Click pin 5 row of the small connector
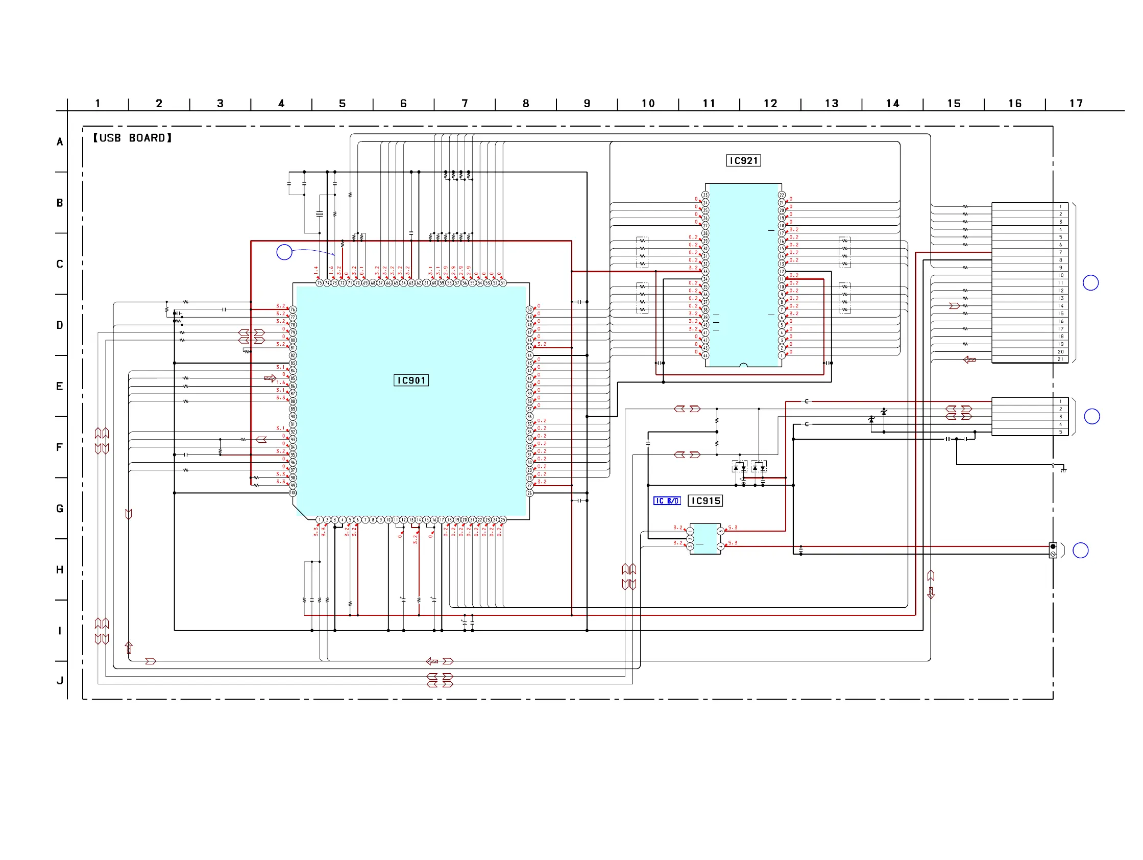 [1060, 432]
